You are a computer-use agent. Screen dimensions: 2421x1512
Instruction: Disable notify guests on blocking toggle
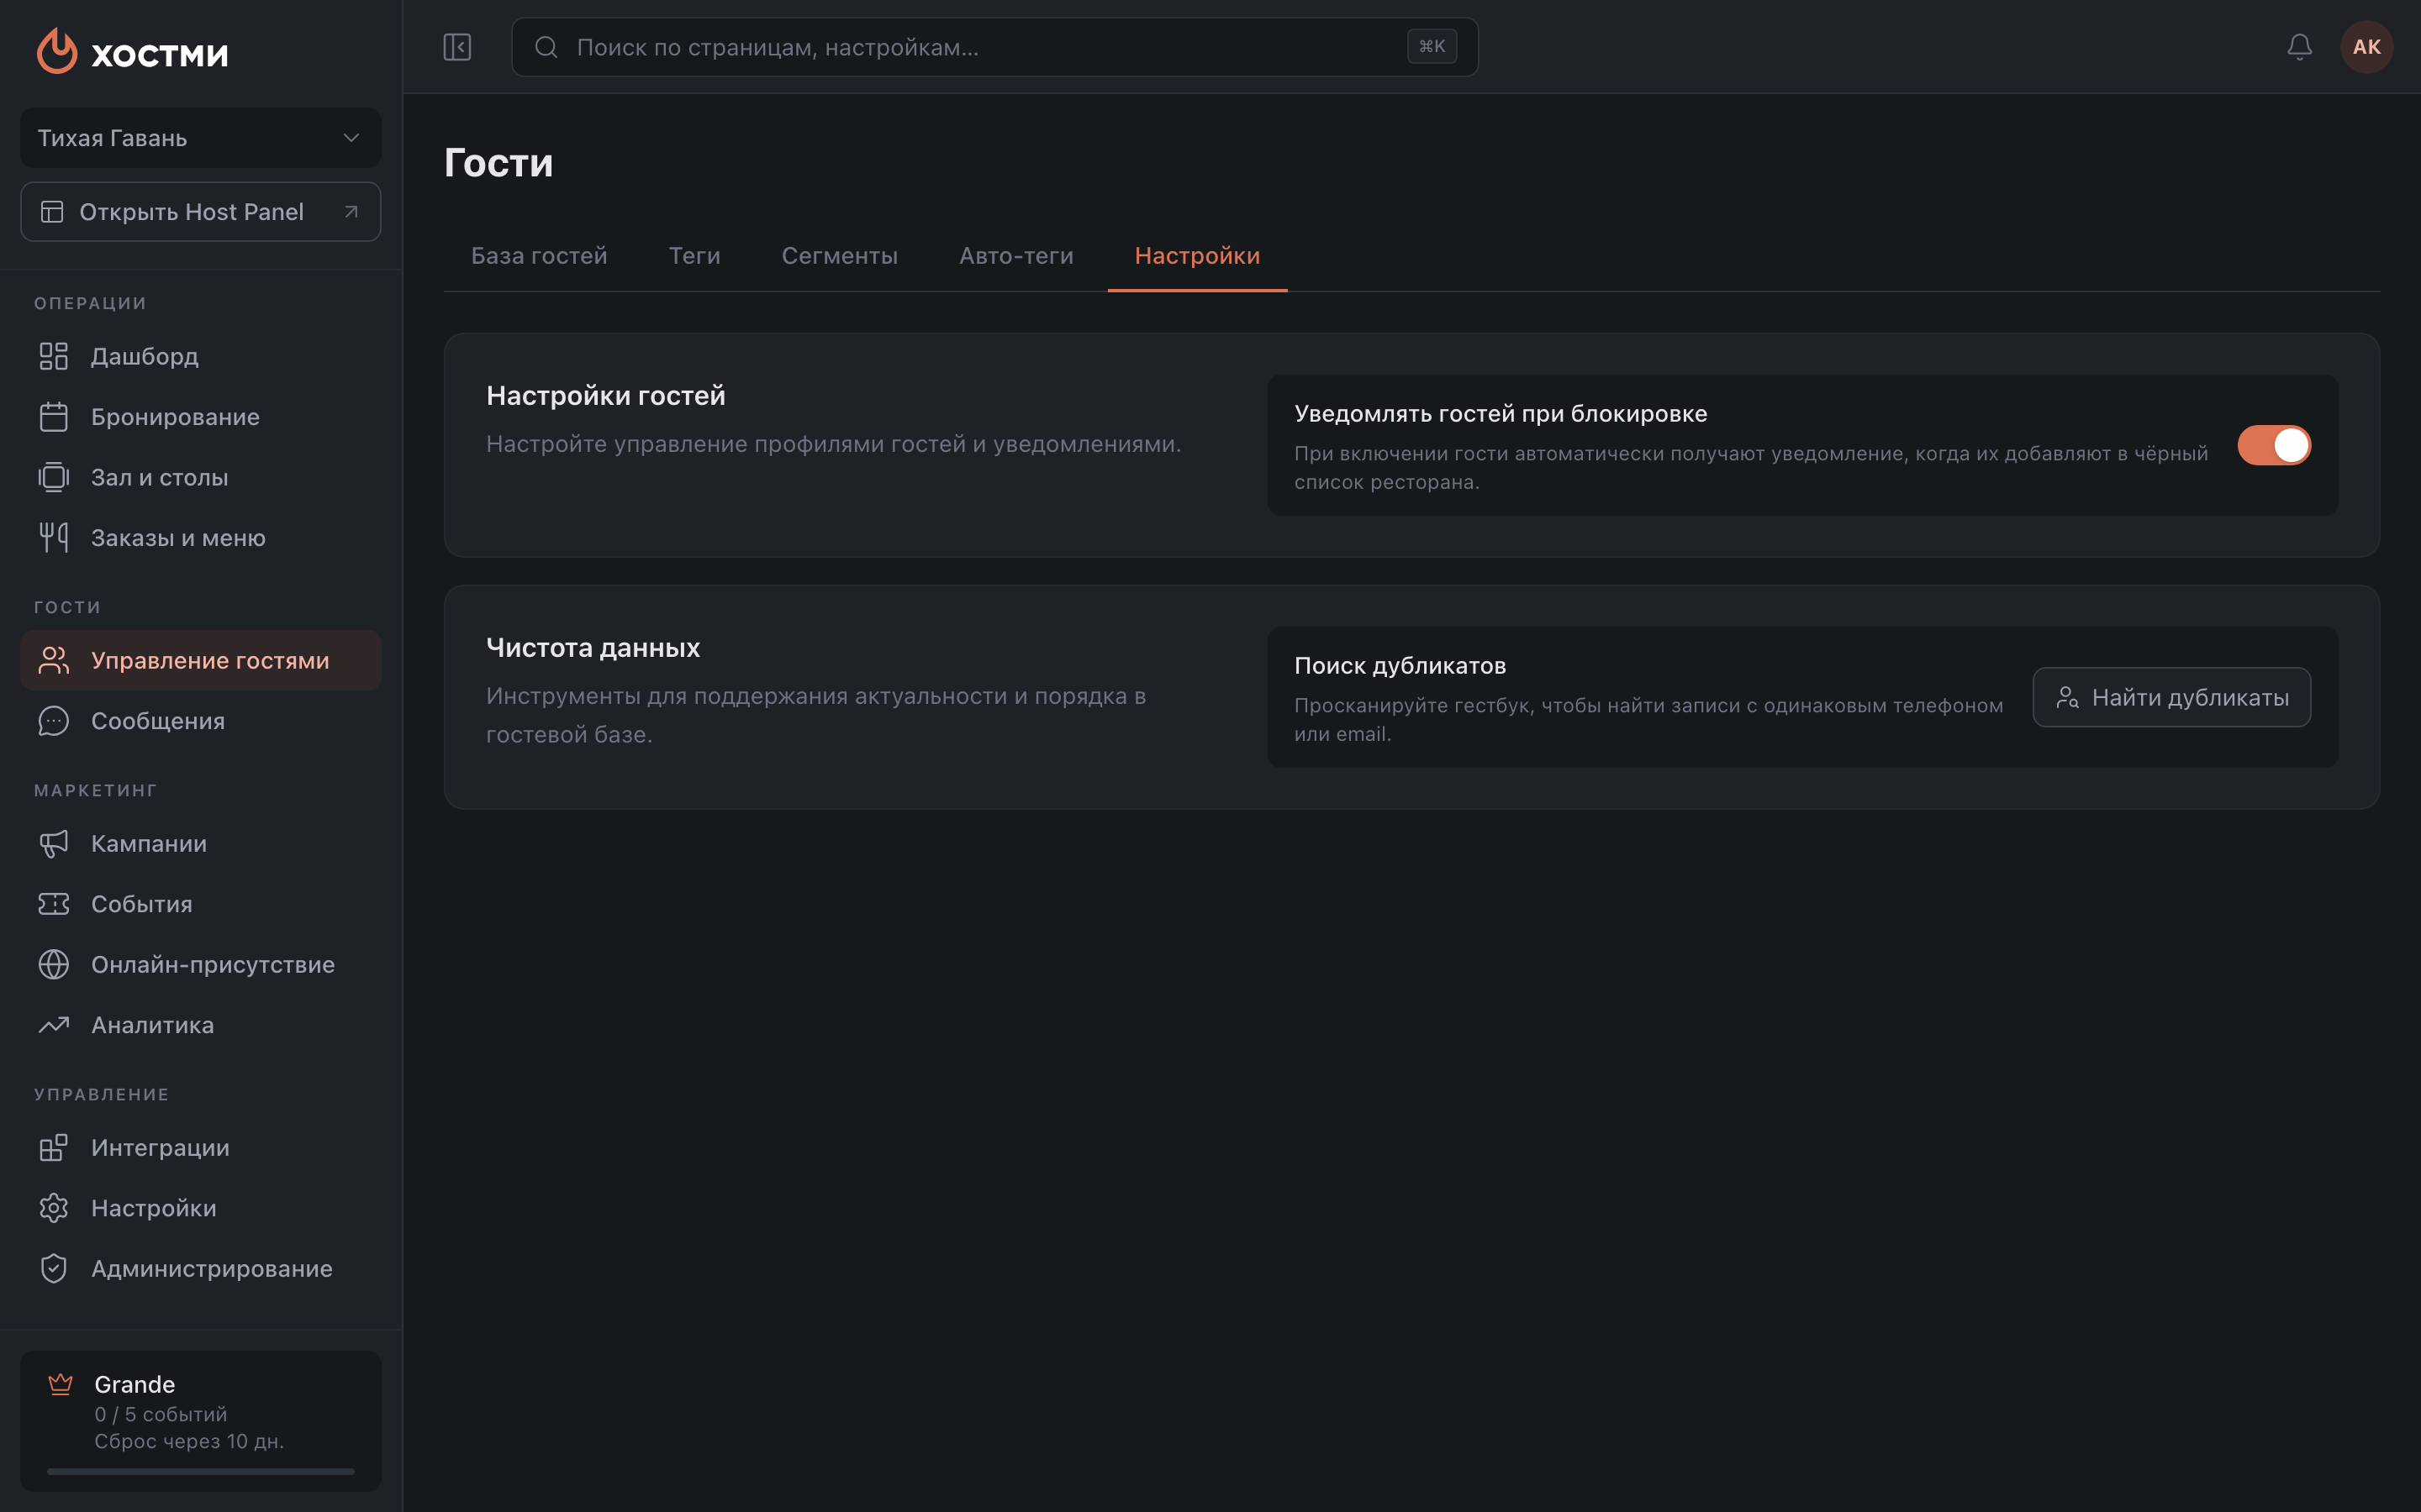2274,445
